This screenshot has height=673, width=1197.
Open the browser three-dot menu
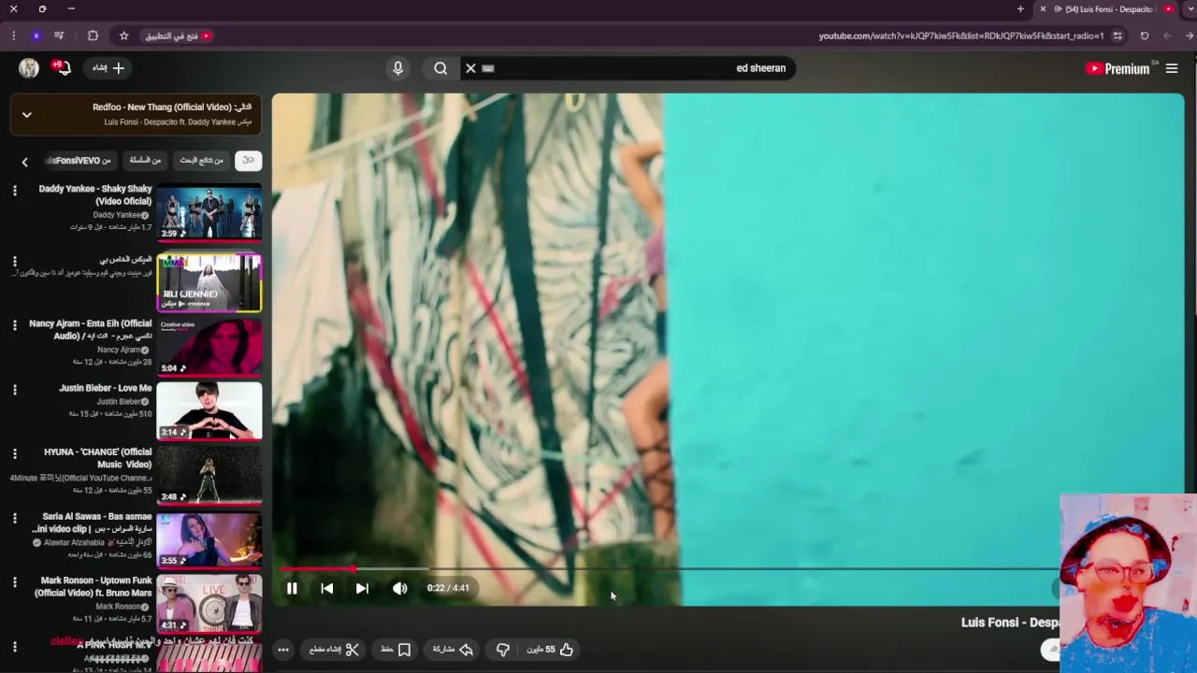(13, 36)
